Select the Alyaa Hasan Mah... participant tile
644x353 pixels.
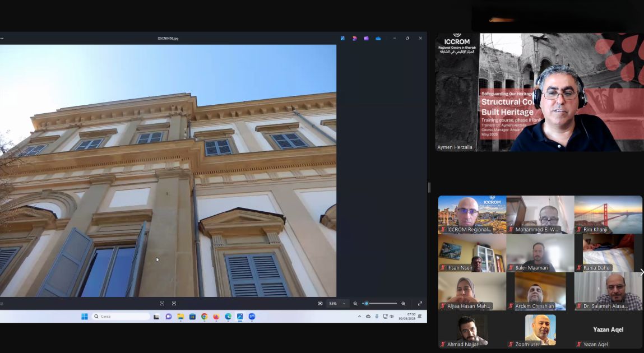tap(472, 291)
